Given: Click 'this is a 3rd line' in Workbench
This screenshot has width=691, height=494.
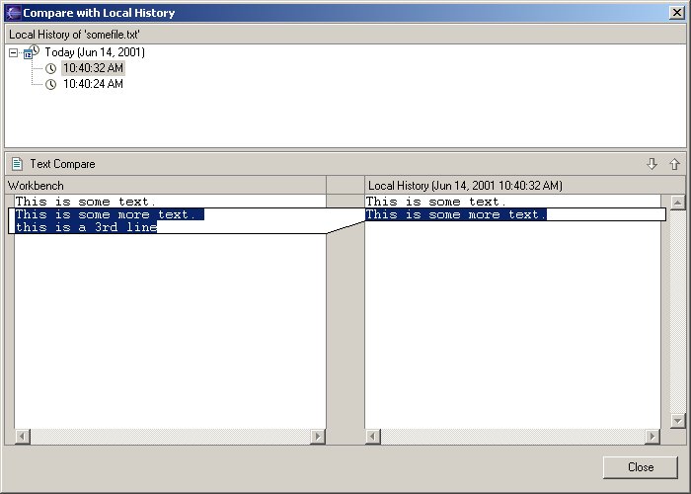Looking at the screenshot, I should coord(86,227).
